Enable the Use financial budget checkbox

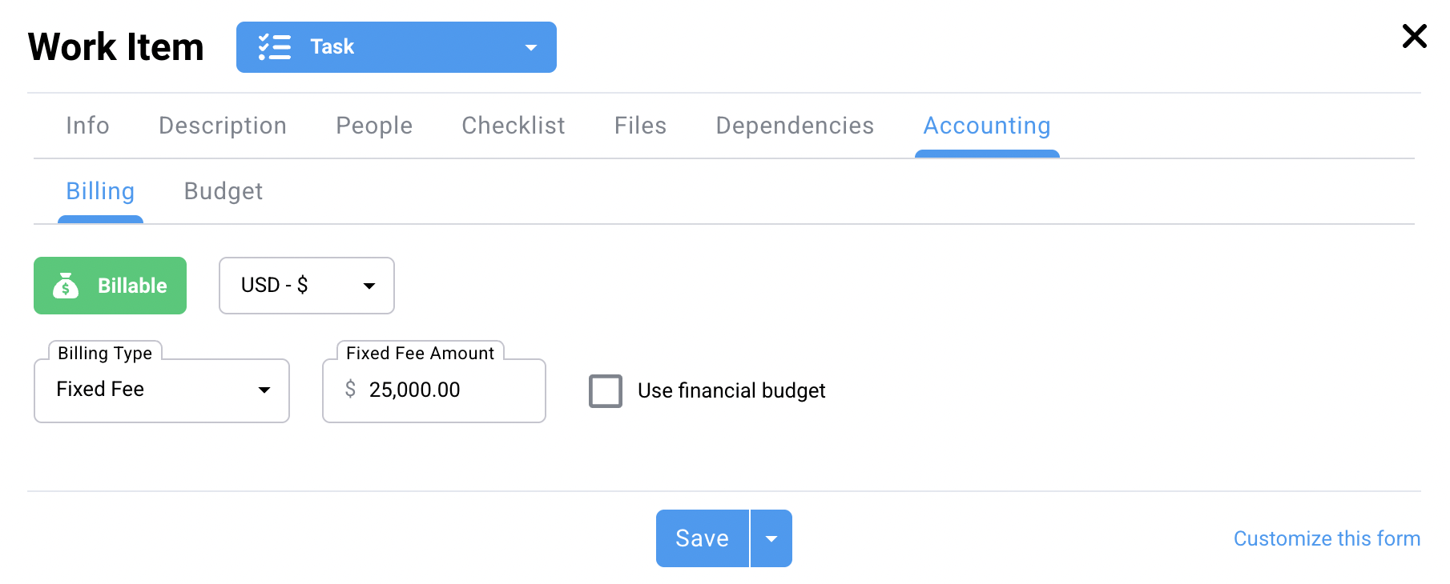[x=606, y=391]
